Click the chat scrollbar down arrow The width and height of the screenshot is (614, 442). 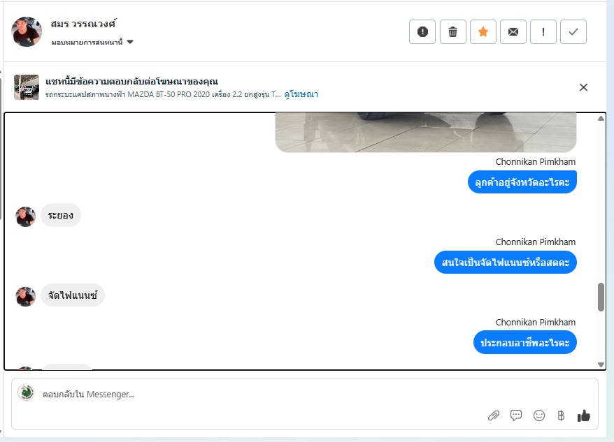pyautogui.click(x=601, y=364)
